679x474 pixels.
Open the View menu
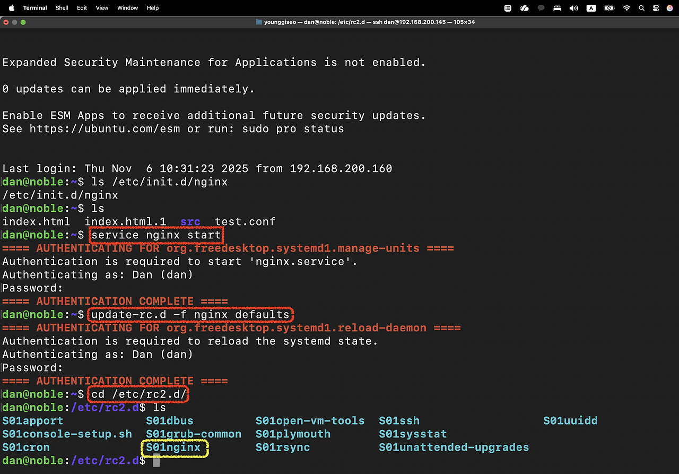pyautogui.click(x=102, y=8)
